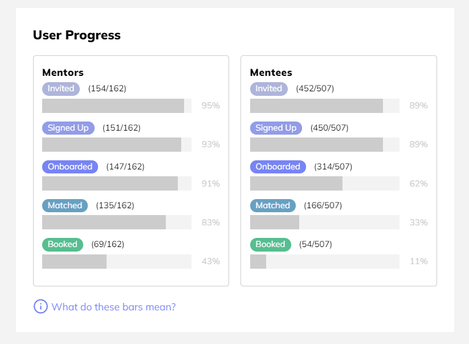Click the Mentees Booked badge
Screen dimensions: 469x344
pyautogui.click(x=271, y=244)
